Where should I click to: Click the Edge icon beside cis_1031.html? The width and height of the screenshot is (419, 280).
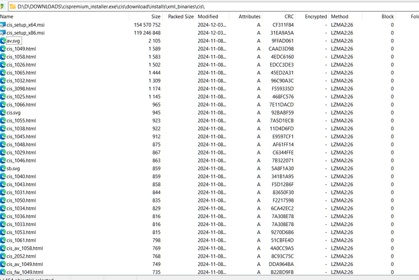pyautogui.click(x=3, y=193)
